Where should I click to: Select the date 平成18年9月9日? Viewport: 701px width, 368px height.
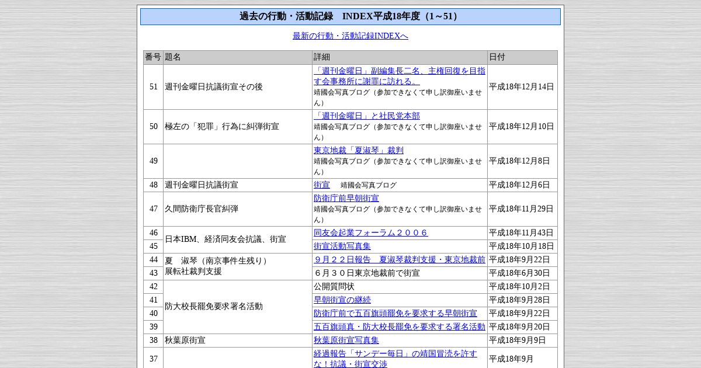pos(518,340)
